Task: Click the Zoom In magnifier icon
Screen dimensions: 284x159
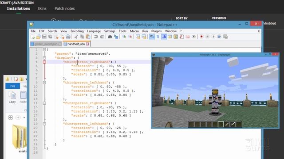Action: click(x=124, y=37)
